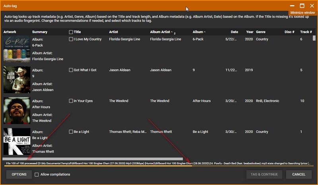Close the Auto-tag dialog with X

311,6
